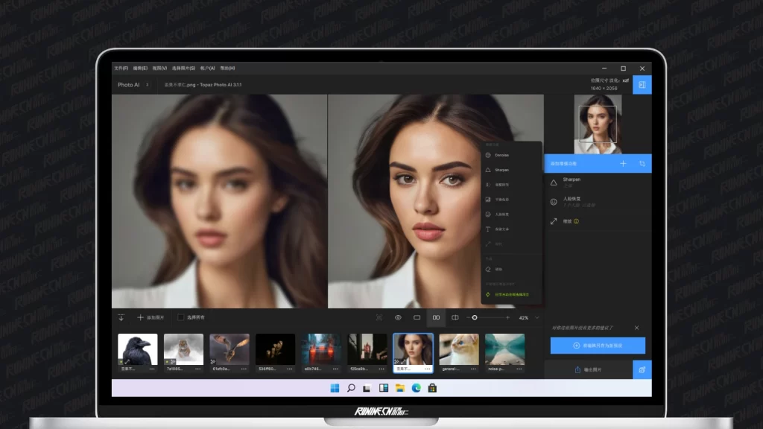Switch to split slider view mode
Viewport: 763px width, 429px height.
[x=455, y=317]
